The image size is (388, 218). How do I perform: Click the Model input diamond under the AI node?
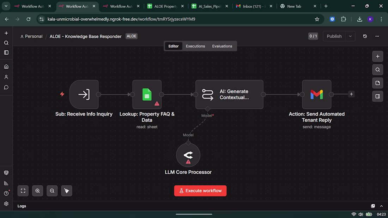point(207,109)
